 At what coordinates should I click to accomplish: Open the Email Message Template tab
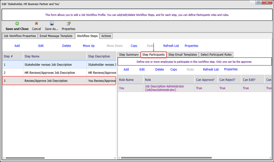(56, 36)
